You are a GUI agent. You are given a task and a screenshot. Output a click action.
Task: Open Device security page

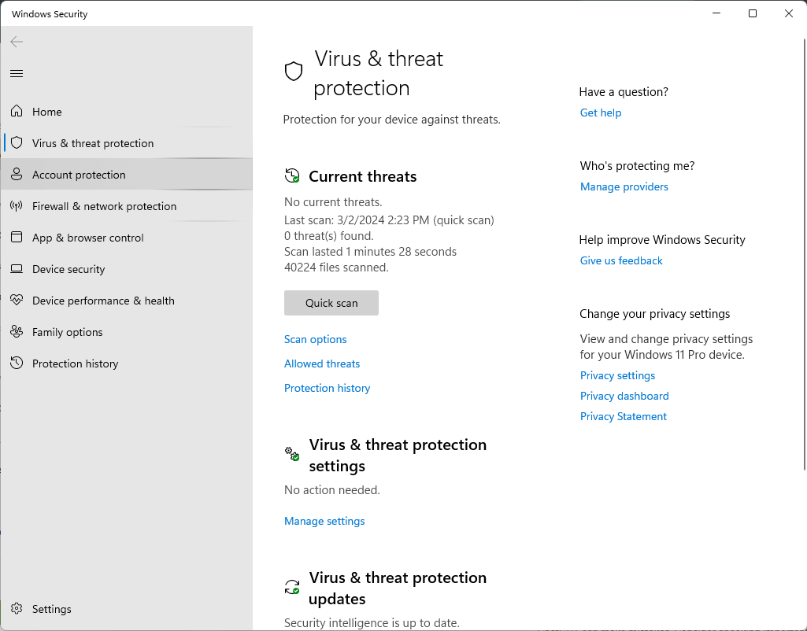(127, 269)
